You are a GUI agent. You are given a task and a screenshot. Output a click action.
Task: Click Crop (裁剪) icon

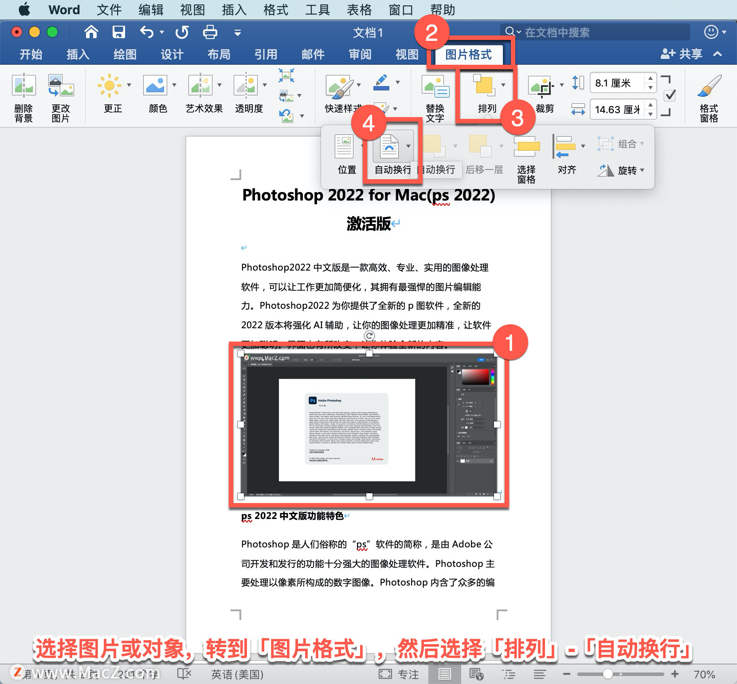pos(541,86)
